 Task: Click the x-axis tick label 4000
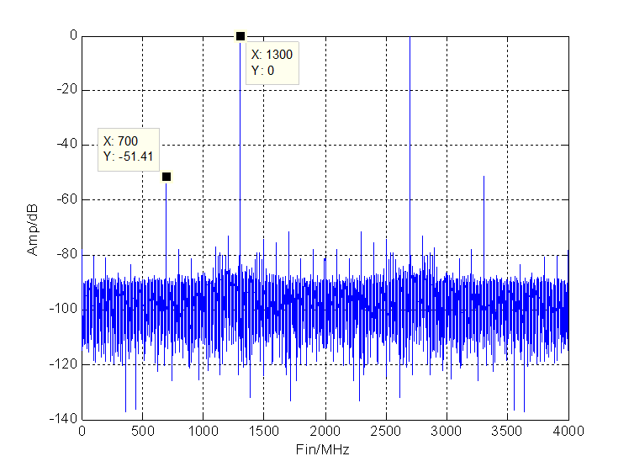click(568, 431)
